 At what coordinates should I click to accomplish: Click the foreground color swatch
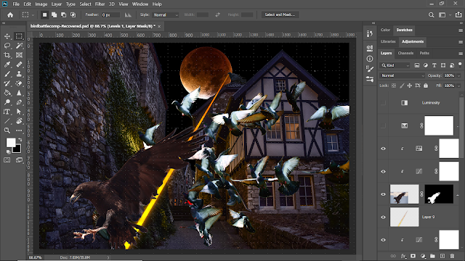pyautogui.click(x=11, y=142)
